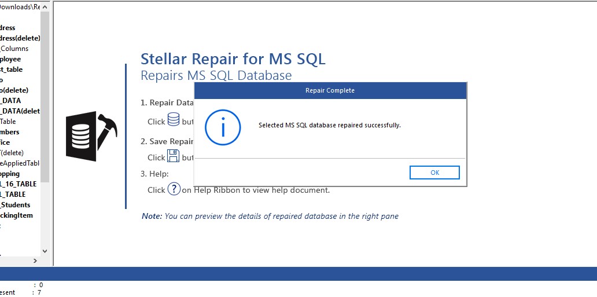Click the 'Stellar Repair for MS SQL' heading
This screenshot has height=297, width=597.
coord(233,59)
